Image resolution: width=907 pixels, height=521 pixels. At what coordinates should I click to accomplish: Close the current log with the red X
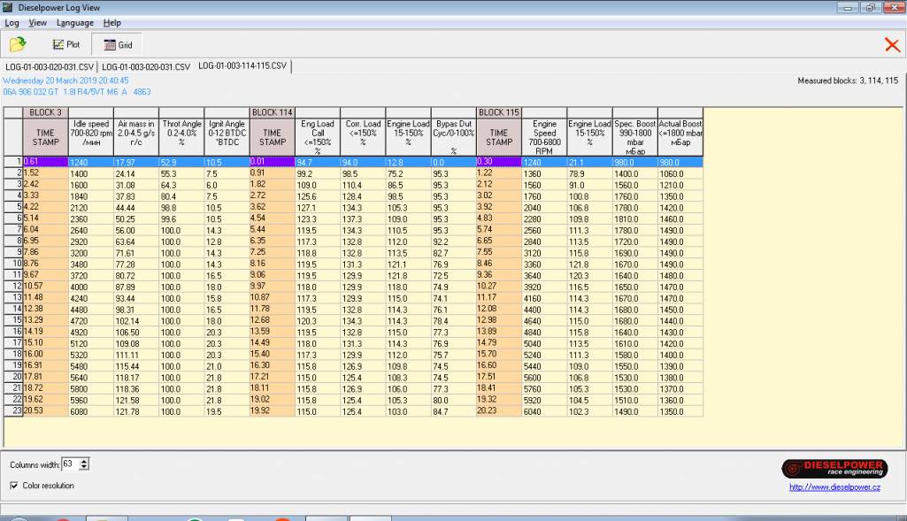click(892, 45)
